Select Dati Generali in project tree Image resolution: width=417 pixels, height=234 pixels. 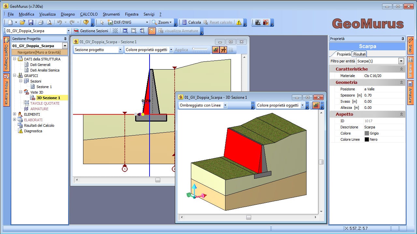tap(40, 65)
